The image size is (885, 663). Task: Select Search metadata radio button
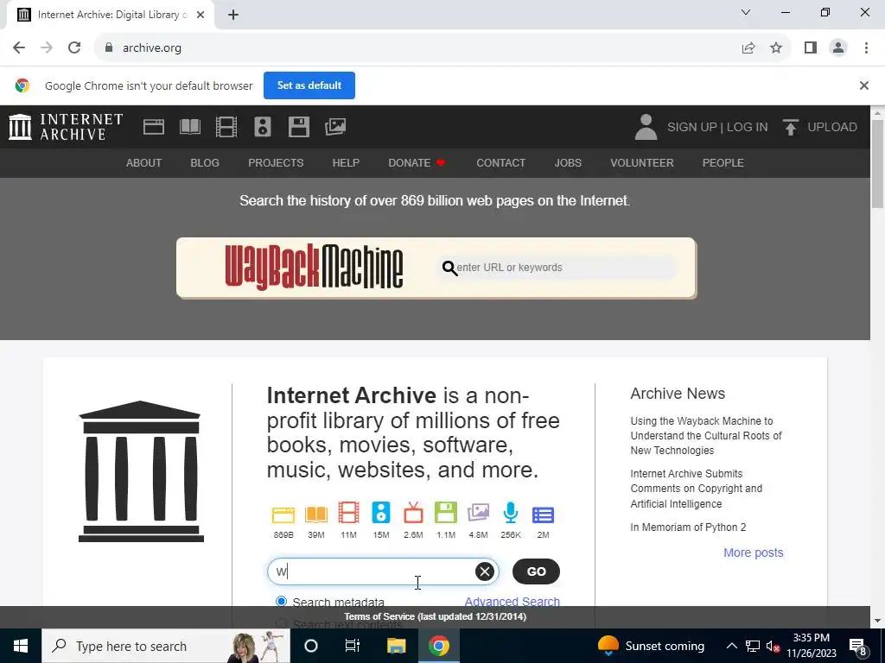[x=281, y=601]
